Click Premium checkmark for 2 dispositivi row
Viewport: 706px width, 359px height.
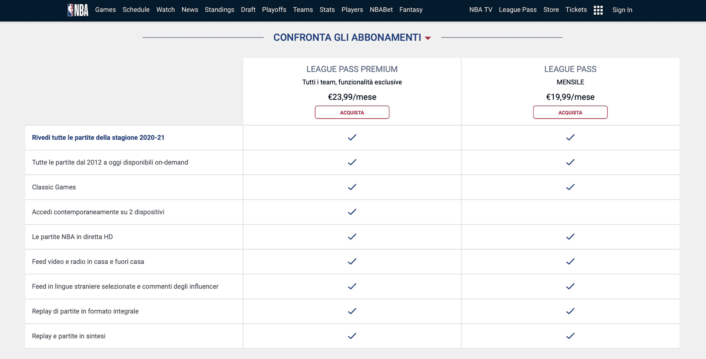pos(352,212)
